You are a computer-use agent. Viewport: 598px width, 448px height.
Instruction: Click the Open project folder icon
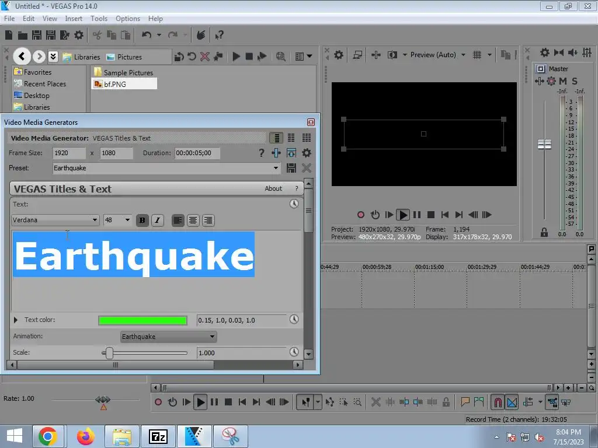click(23, 36)
